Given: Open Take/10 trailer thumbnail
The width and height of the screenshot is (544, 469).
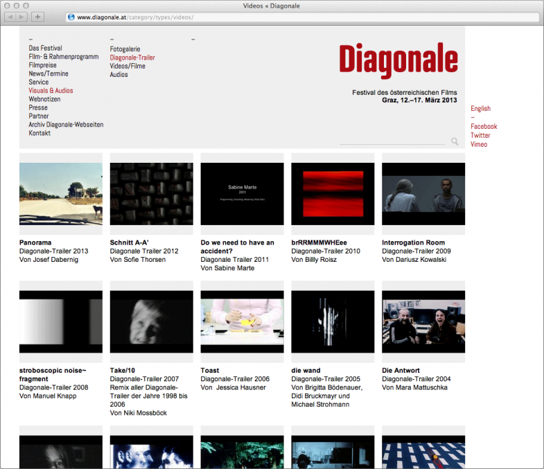Looking at the screenshot, I should [151, 321].
